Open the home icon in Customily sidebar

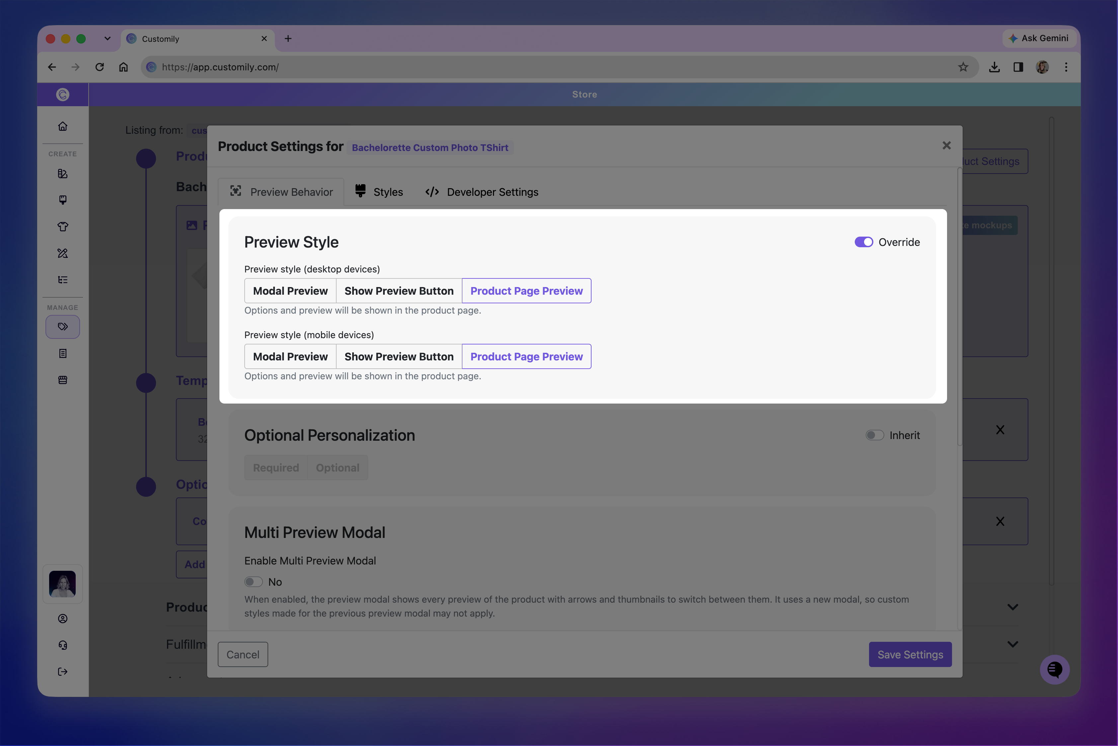point(62,126)
